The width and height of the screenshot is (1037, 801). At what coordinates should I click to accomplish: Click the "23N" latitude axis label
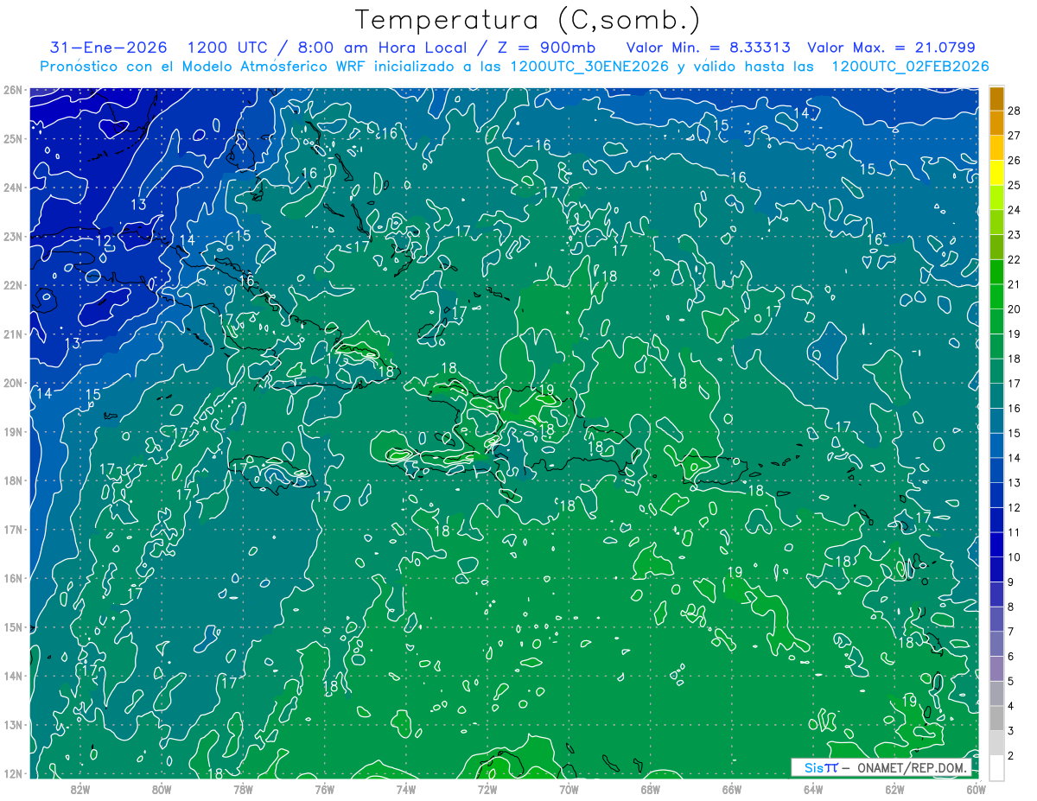click(x=12, y=236)
